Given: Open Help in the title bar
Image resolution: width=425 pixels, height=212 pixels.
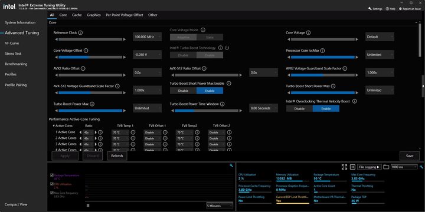Looking at the screenshot, I should [x=391, y=9].
